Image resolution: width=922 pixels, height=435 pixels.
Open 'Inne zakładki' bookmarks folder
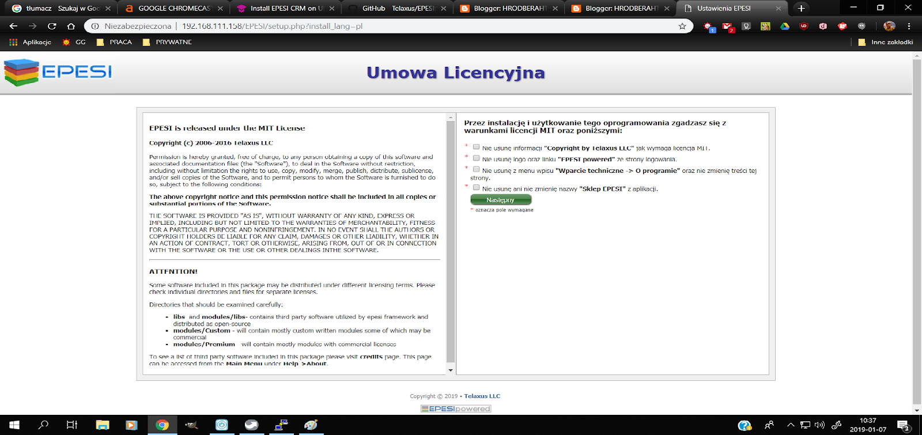tap(886, 42)
